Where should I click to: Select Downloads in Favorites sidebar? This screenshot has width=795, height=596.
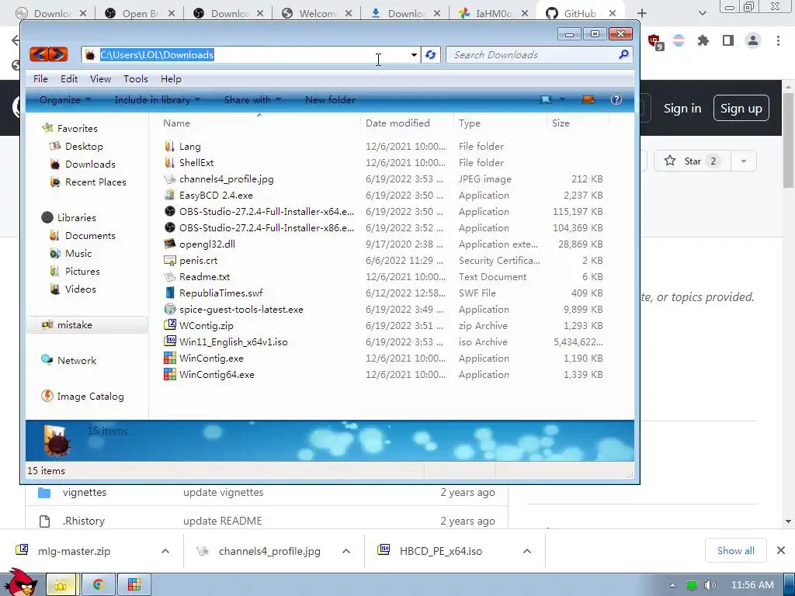90,165
